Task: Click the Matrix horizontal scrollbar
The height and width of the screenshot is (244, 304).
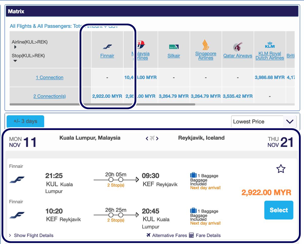Action: pyautogui.click(x=102, y=104)
